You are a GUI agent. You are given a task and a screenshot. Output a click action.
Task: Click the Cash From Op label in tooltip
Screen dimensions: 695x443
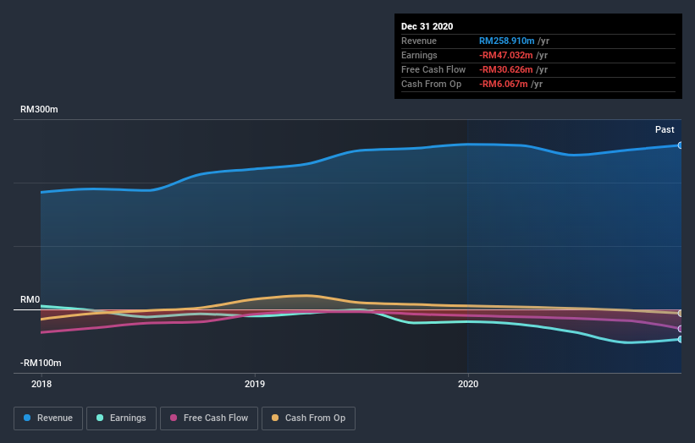coord(431,84)
